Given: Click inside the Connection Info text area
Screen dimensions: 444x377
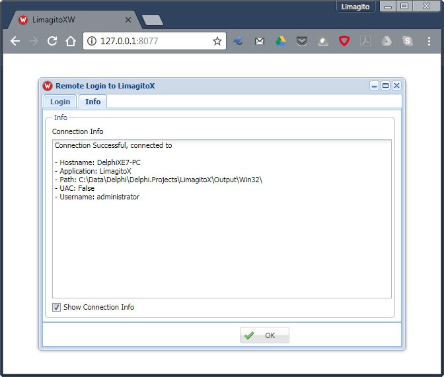Looking at the screenshot, I should 222,219.
